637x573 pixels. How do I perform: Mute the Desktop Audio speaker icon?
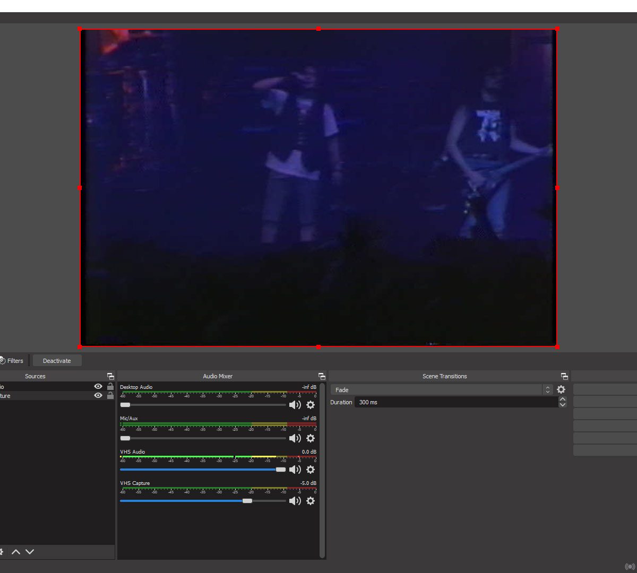click(x=295, y=405)
